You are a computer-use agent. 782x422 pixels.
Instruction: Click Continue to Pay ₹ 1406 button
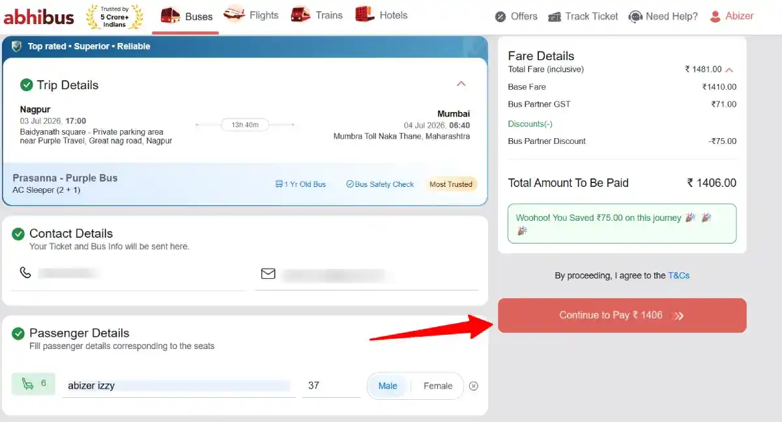click(622, 316)
